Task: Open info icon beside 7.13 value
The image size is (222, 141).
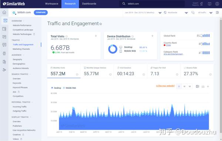Action: click(177, 74)
